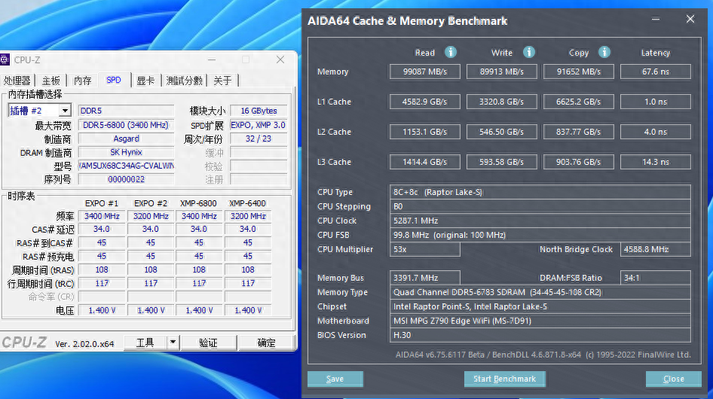Click the Memory Write value 89913 MB/s
The height and width of the screenshot is (399, 713).
(x=501, y=72)
